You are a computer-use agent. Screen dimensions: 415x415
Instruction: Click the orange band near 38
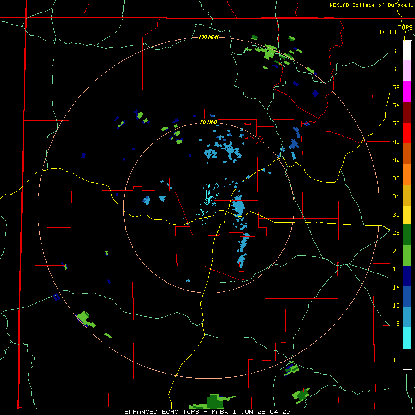[x=407, y=174]
